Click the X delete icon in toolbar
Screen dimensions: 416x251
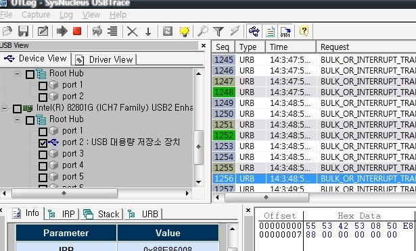(132, 32)
